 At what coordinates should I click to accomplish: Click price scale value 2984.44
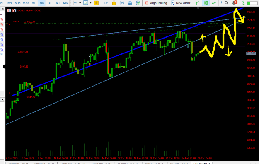(251, 12)
